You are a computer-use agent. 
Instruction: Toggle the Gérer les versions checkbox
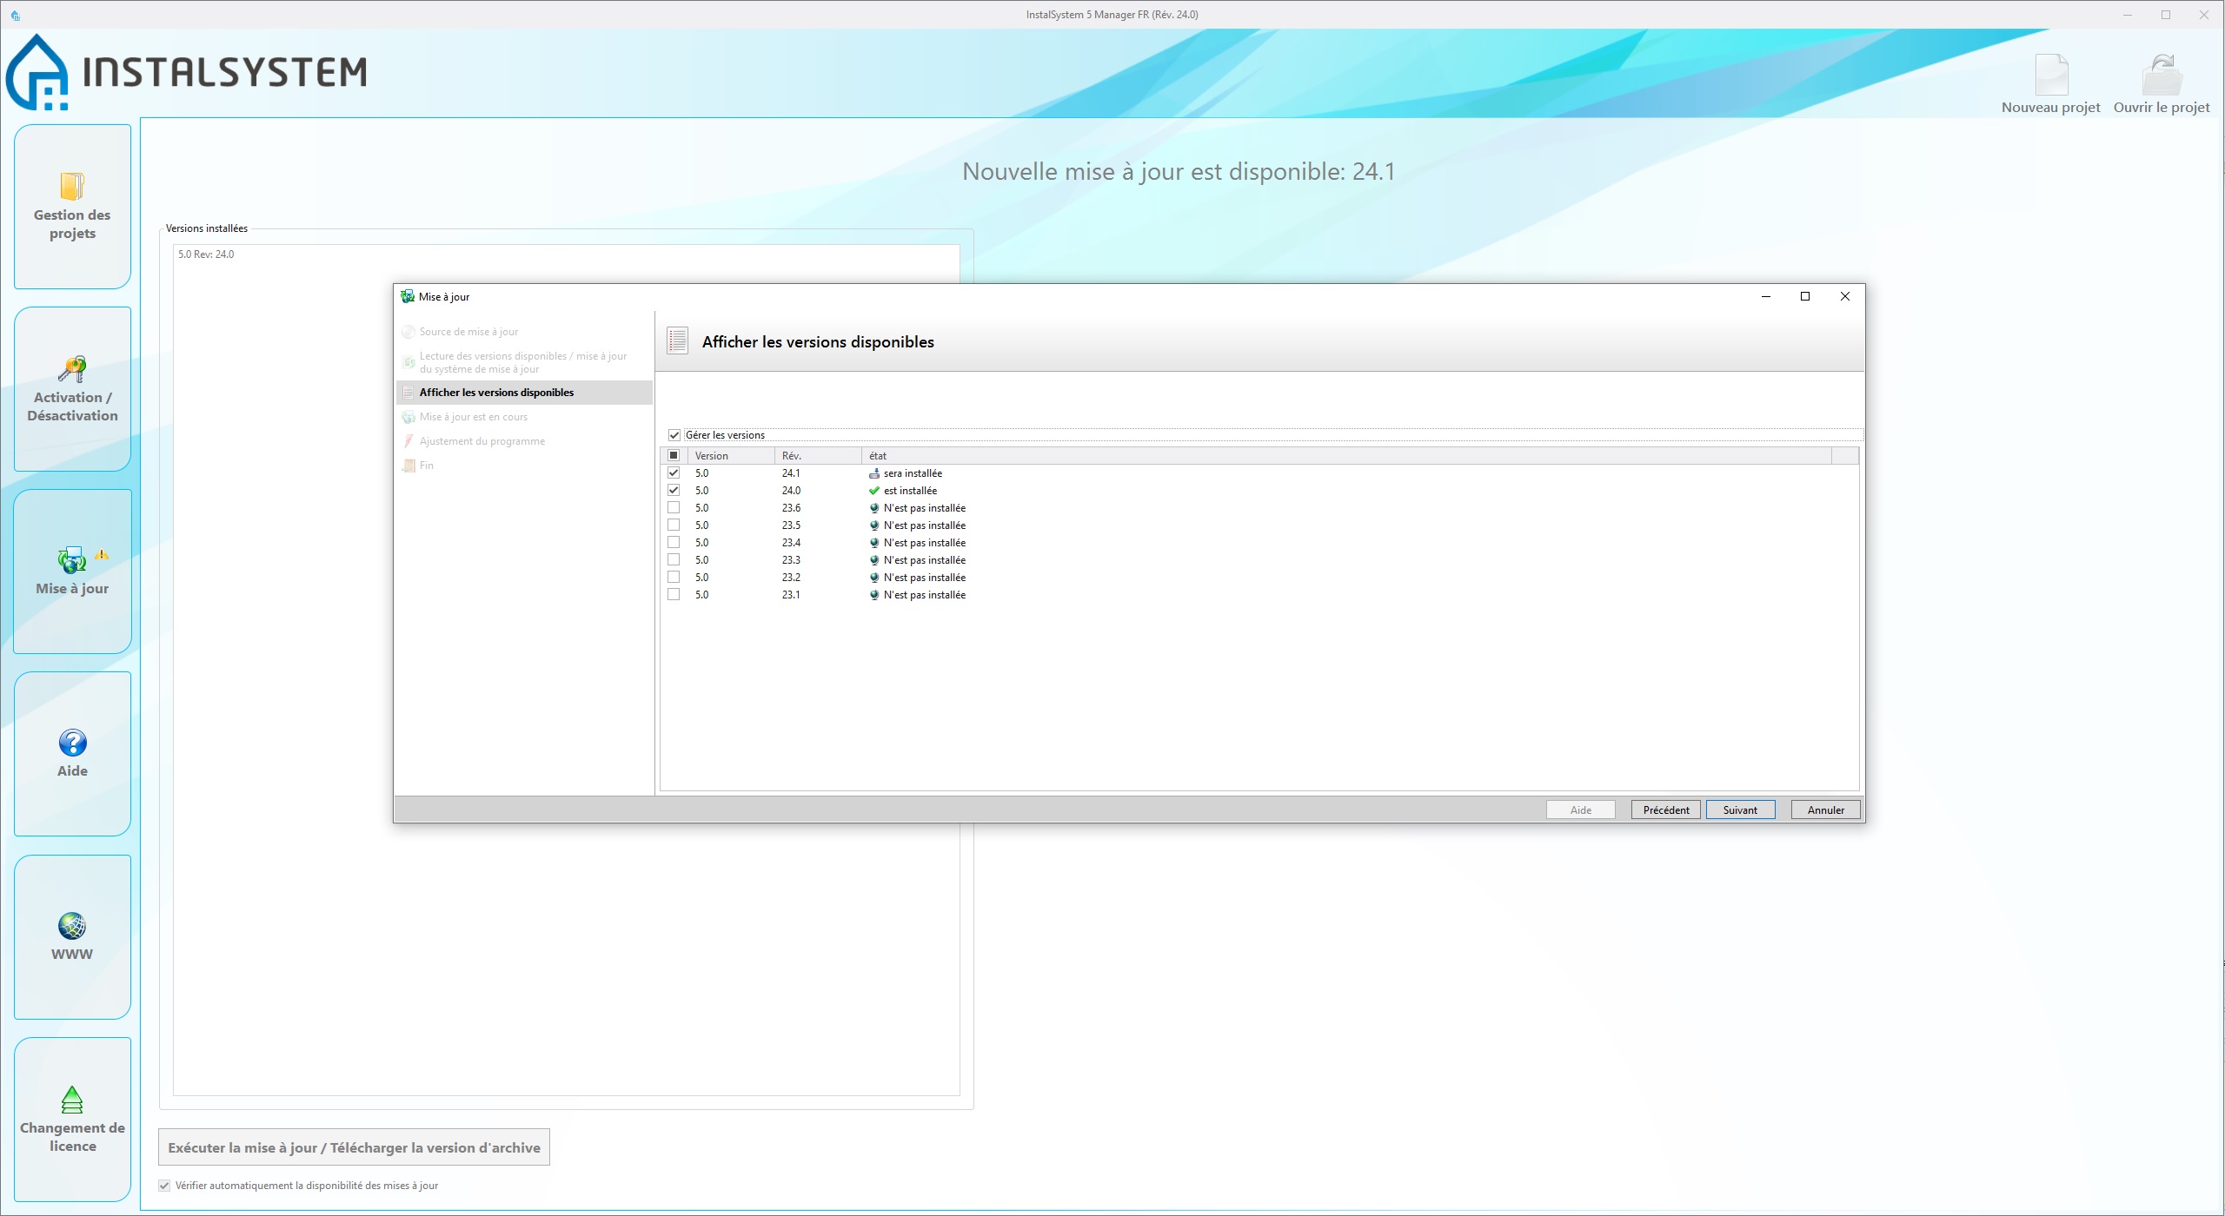click(x=674, y=435)
